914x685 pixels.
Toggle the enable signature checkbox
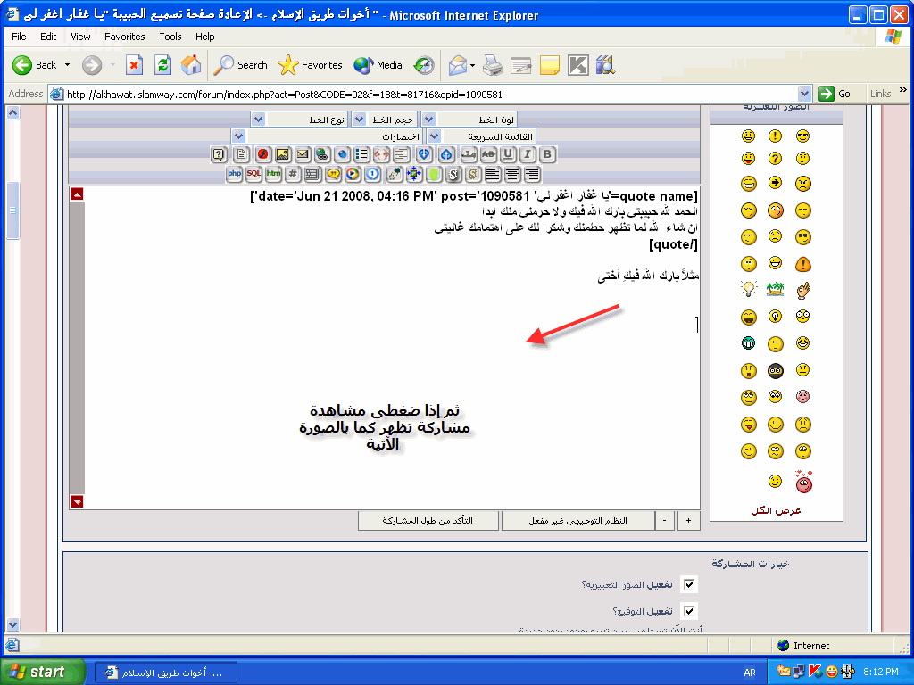coord(688,611)
